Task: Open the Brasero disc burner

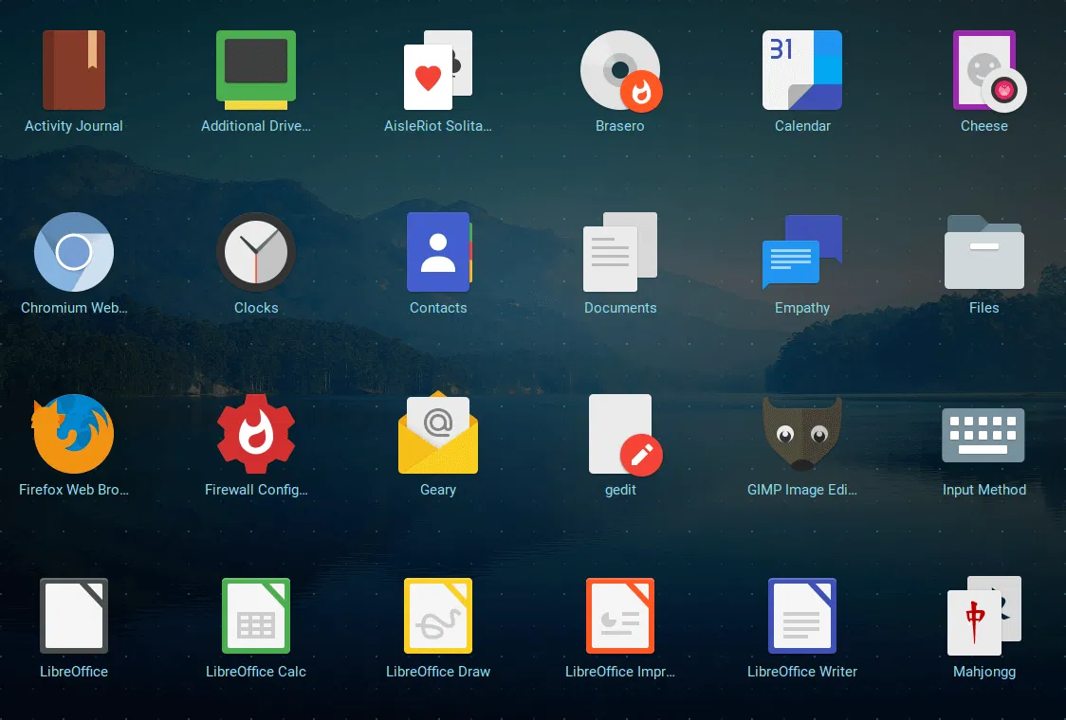Action: tap(620, 70)
